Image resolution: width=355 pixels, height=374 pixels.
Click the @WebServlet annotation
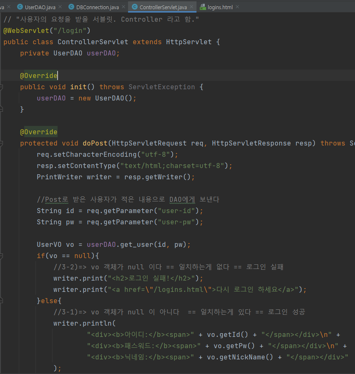[26, 30]
